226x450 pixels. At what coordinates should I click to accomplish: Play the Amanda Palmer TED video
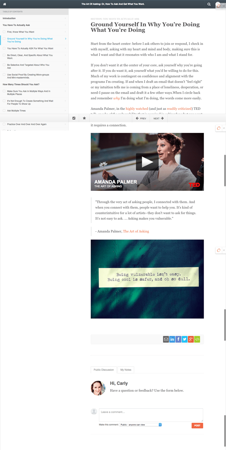point(147,162)
